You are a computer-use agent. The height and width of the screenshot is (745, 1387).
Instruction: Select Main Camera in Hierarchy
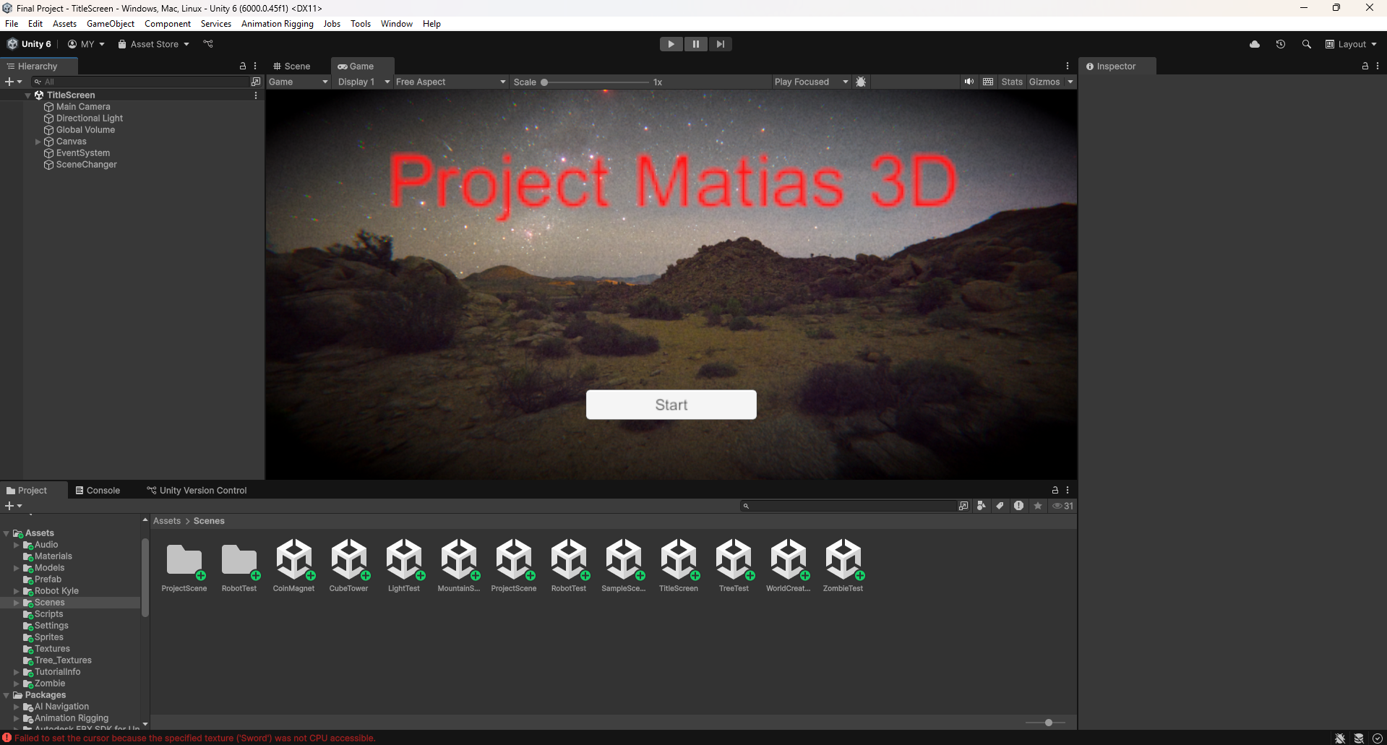click(x=83, y=107)
